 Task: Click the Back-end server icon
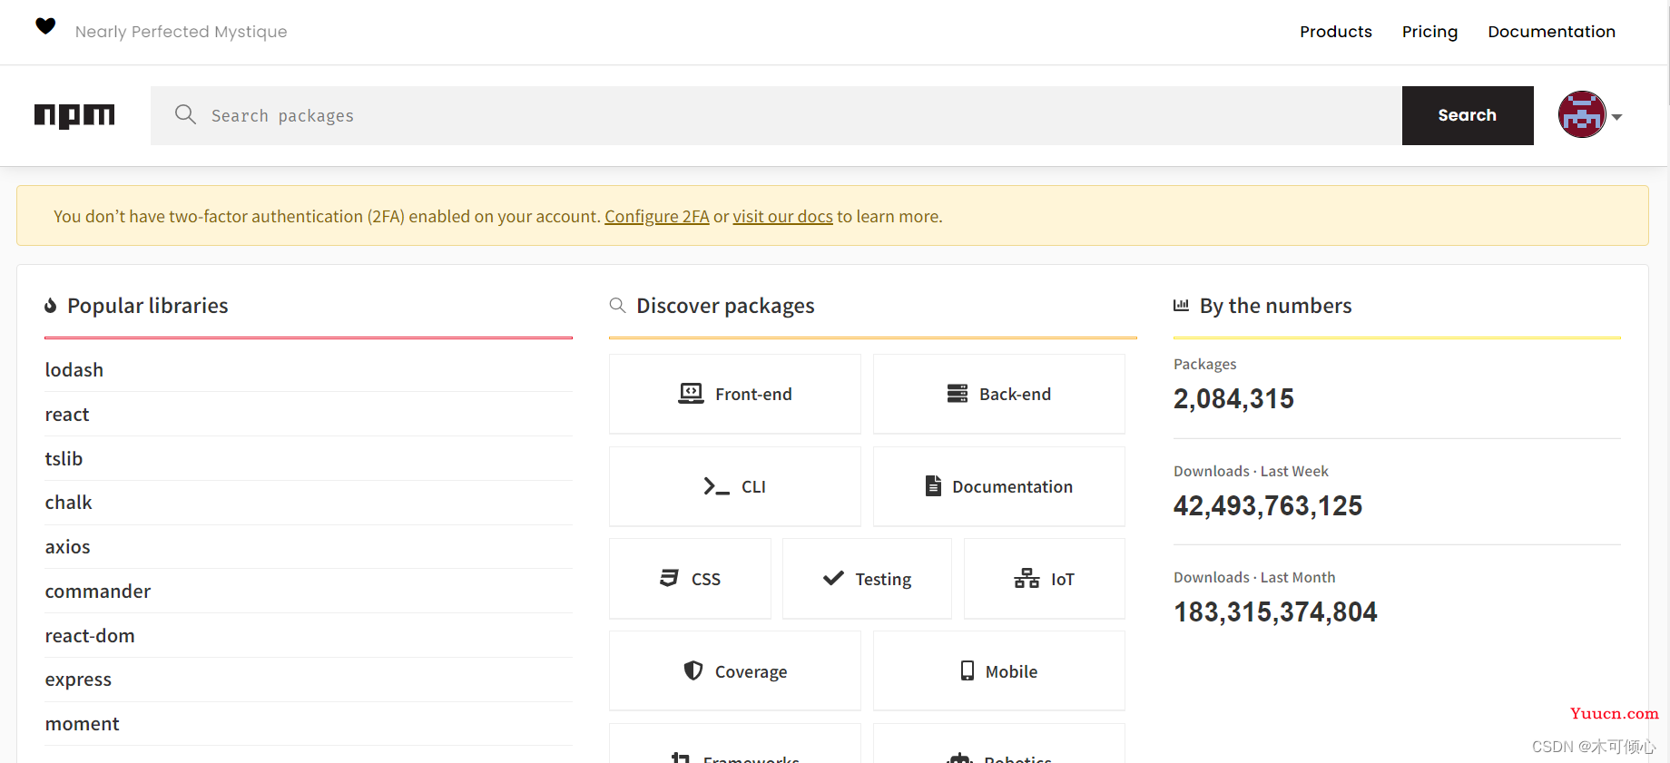point(958,394)
